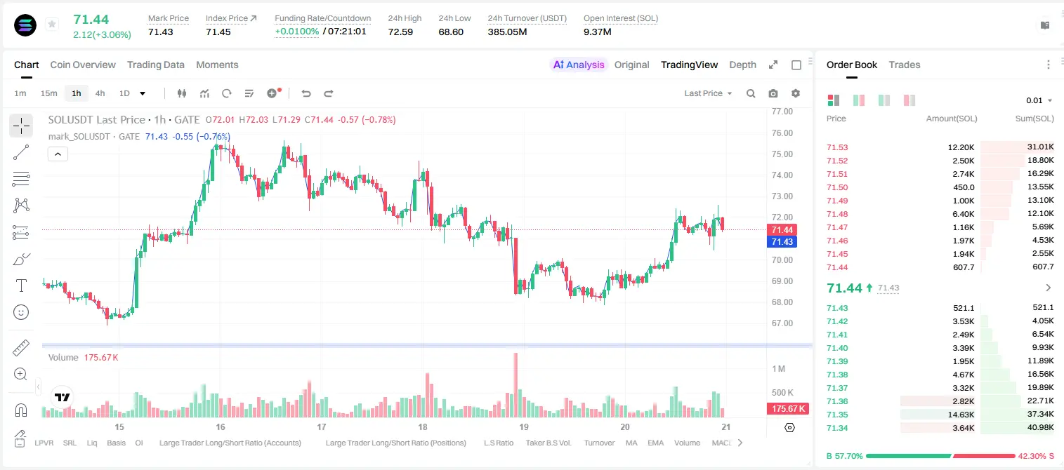
Task: Select the Text annotation tool
Action: [21, 286]
